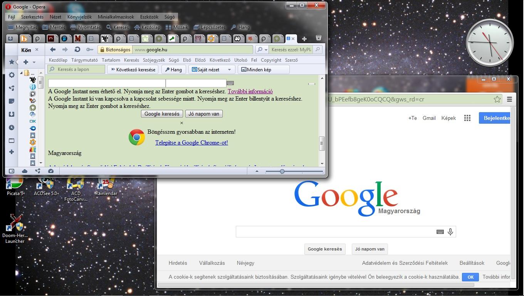Open the Súgó menu in menu bar

coord(170,17)
